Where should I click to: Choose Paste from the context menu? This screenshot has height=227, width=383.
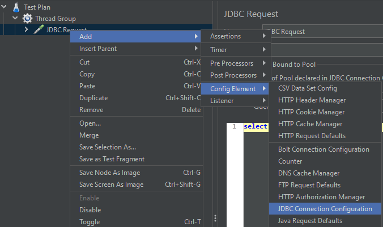pos(135,86)
